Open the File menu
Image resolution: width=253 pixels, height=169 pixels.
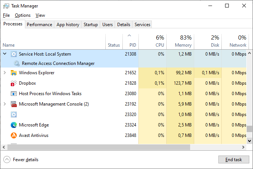point(6,15)
